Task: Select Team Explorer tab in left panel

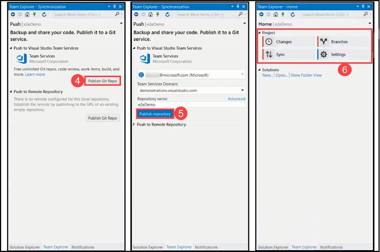Action: [55, 247]
